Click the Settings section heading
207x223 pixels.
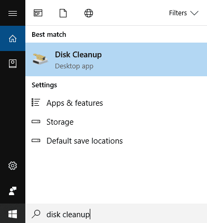[44, 85]
